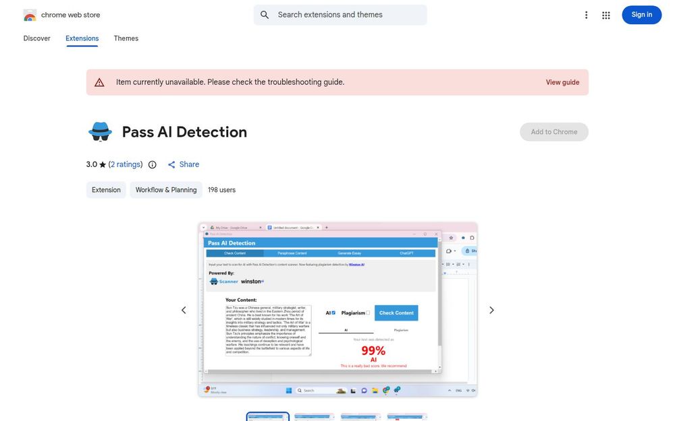Click the Share icon
This screenshot has height=421, width=675.
[x=171, y=164]
